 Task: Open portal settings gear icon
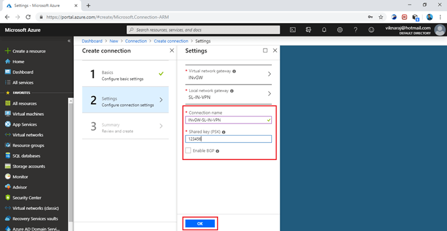click(x=339, y=30)
